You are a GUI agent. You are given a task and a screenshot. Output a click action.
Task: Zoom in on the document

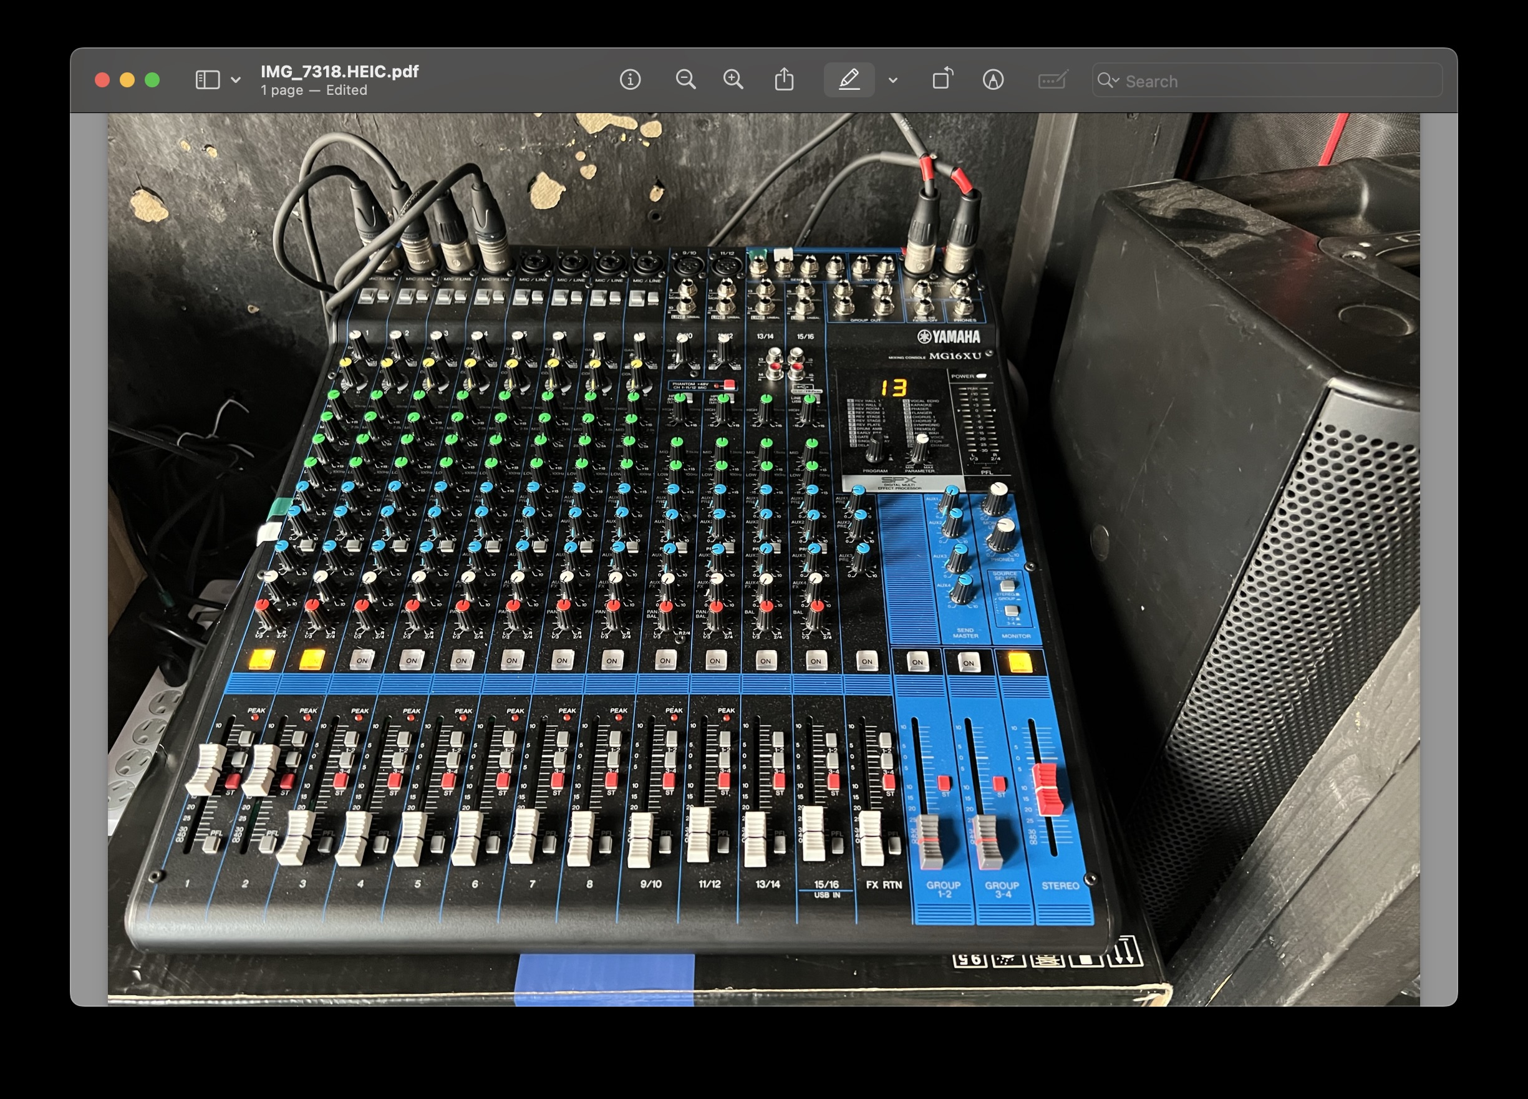pyautogui.click(x=733, y=80)
